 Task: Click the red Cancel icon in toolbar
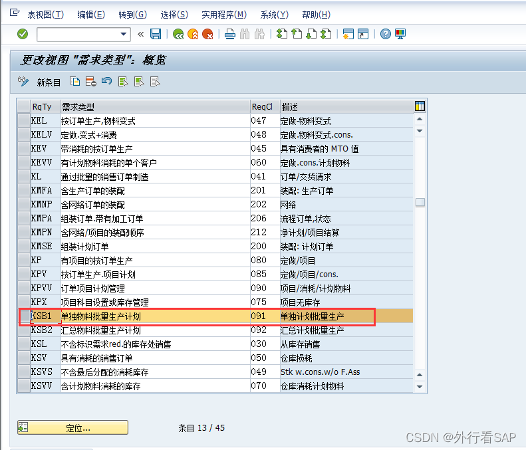[207, 34]
